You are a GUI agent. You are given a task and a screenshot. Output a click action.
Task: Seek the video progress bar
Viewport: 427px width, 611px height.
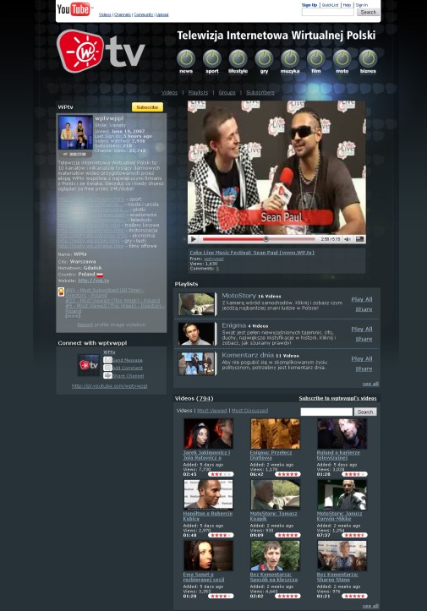[x=259, y=239]
